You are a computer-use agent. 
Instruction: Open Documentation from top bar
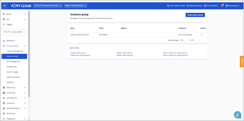211,6
